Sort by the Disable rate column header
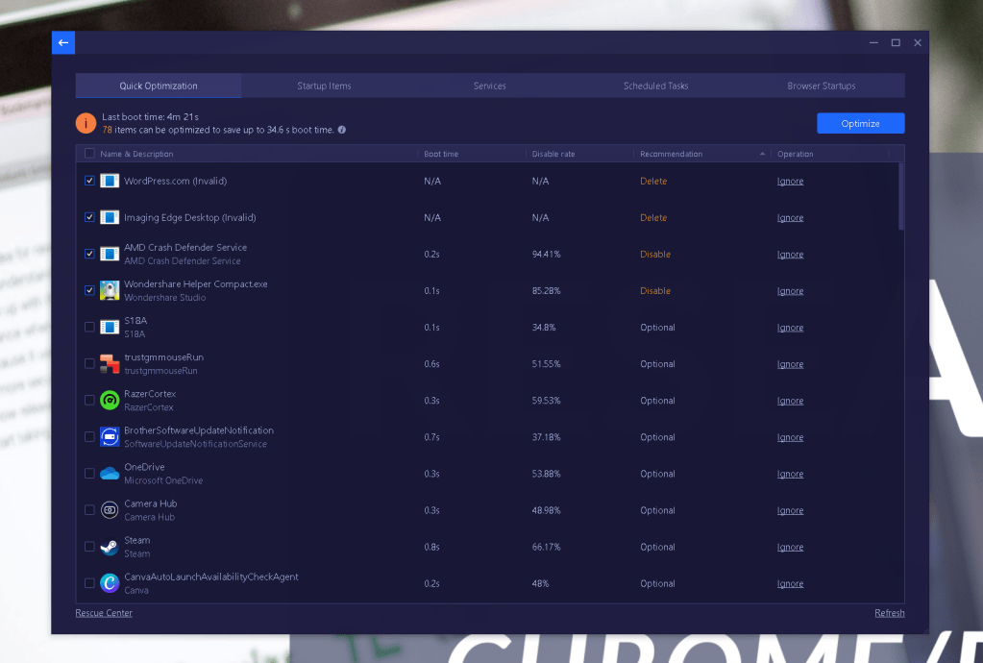The width and height of the screenshot is (983, 663). pos(553,154)
